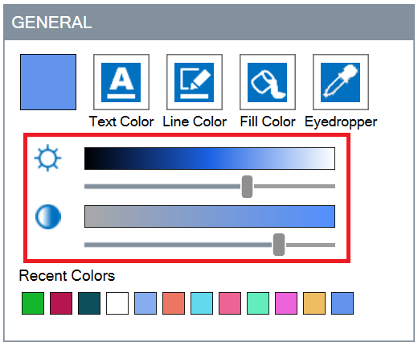
Task: Click the brightness slider handle
Action: click(247, 187)
